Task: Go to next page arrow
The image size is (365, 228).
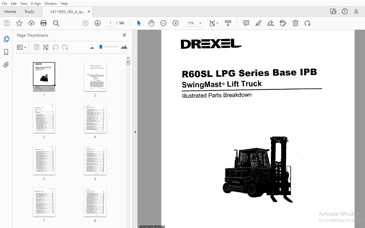Action: click(x=98, y=23)
